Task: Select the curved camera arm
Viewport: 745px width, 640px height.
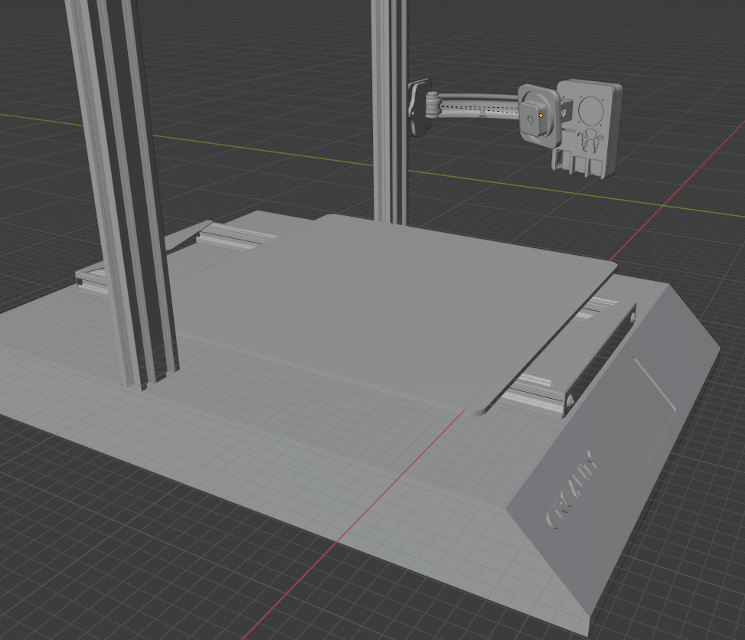Action: pyautogui.click(x=478, y=106)
